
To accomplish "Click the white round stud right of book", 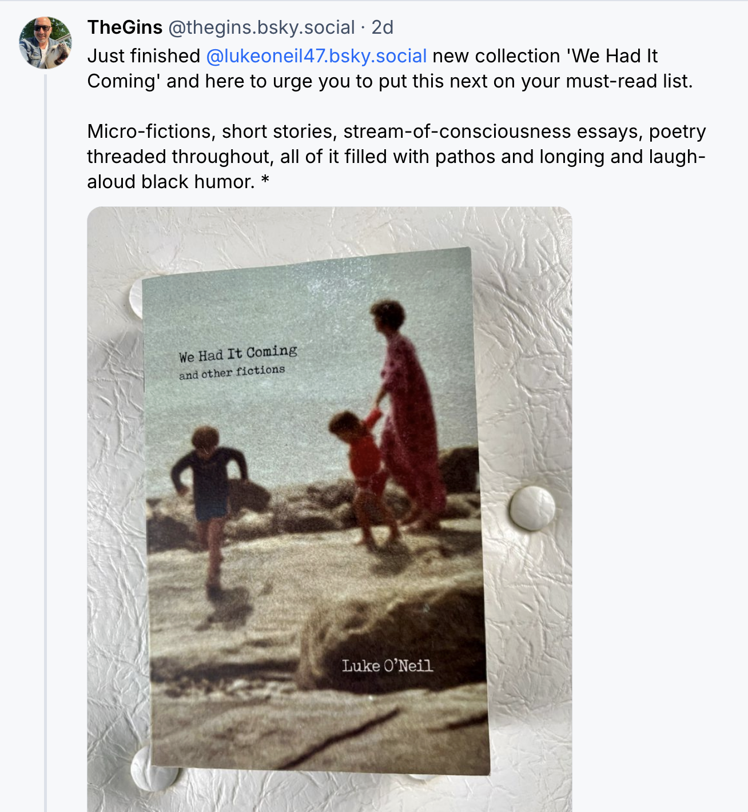I will point(531,507).
